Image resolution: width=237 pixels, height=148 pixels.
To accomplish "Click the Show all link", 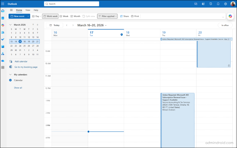I will point(18,88).
